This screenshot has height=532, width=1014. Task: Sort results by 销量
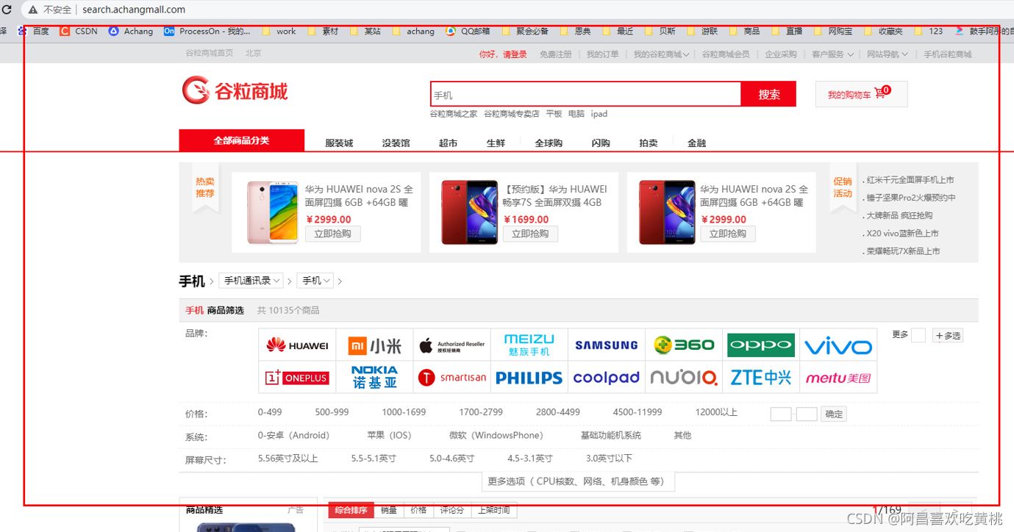click(x=389, y=510)
